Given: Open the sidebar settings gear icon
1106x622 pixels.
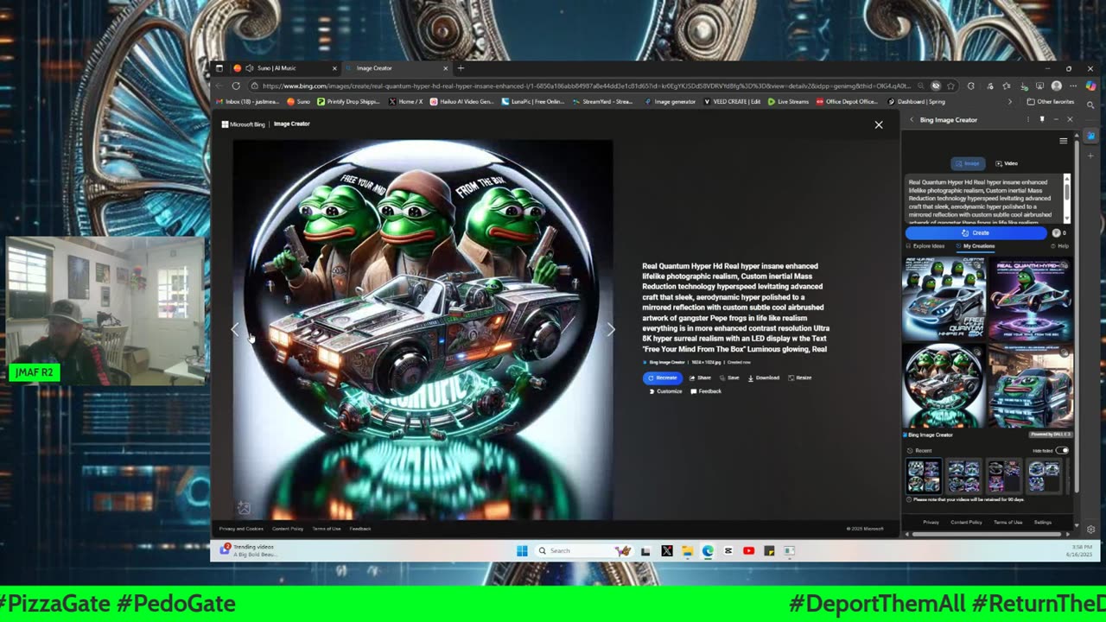Looking at the screenshot, I should pos(1090,530).
